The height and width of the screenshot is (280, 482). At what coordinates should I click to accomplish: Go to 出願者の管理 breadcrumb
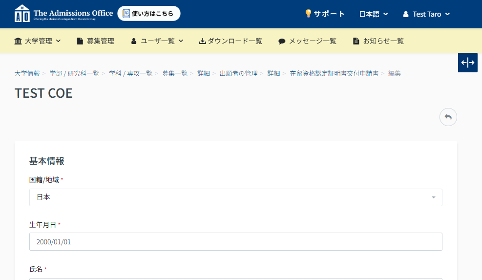pyautogui.click(x=238, y=73)
